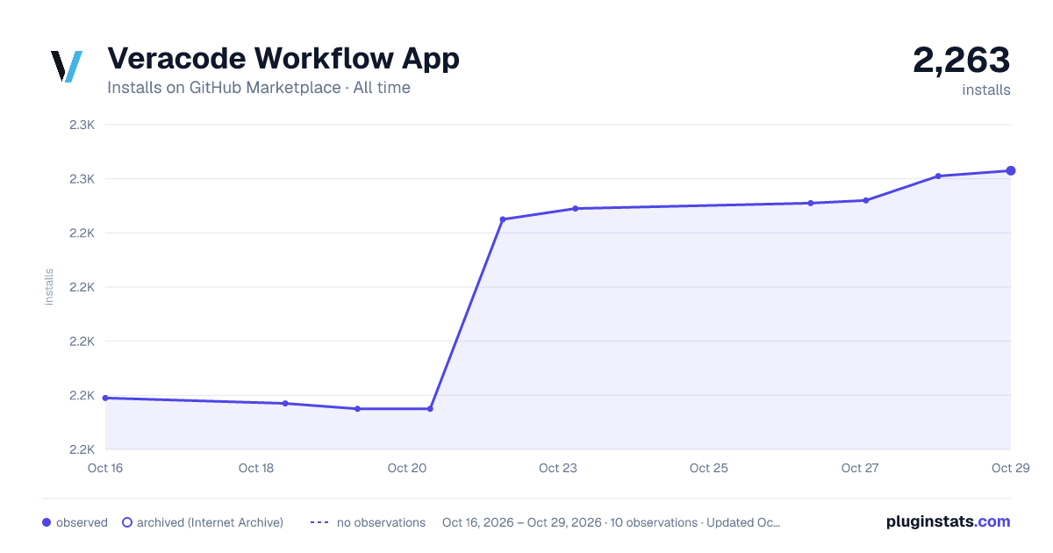Click the 'Oct 27' x-axis label
1053x553 pixels.
pyautogui.click(x=860, y=468)
